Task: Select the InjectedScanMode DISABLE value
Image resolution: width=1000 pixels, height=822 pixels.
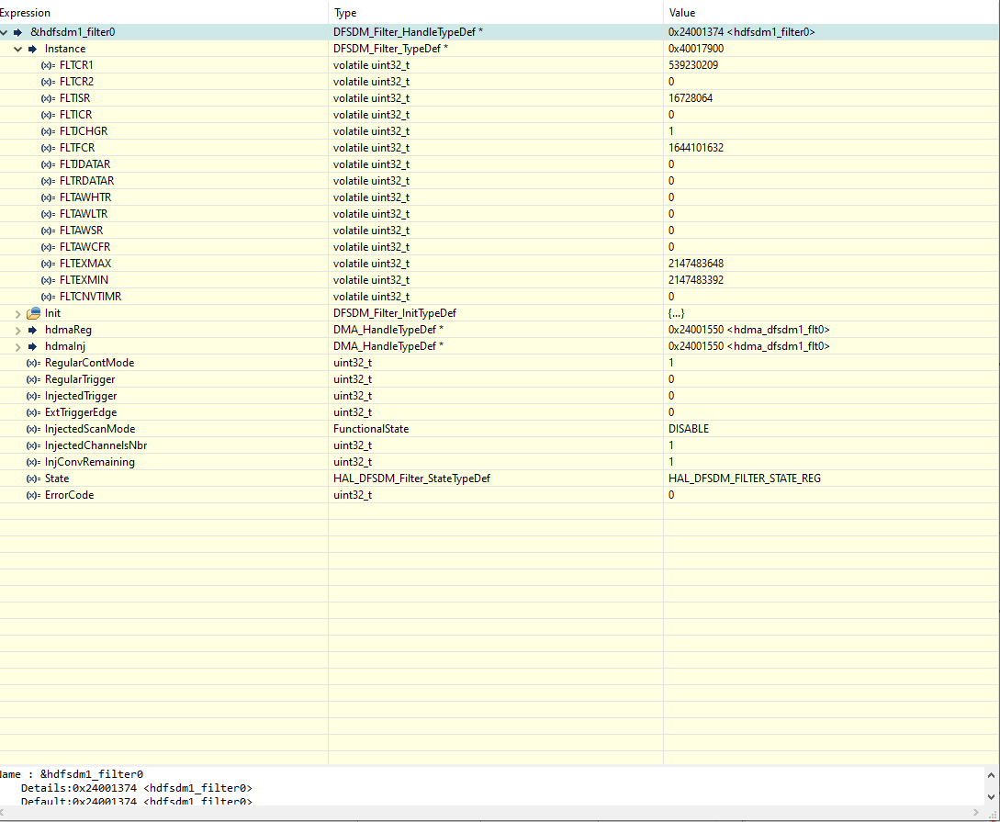Action: click(687, 428)
